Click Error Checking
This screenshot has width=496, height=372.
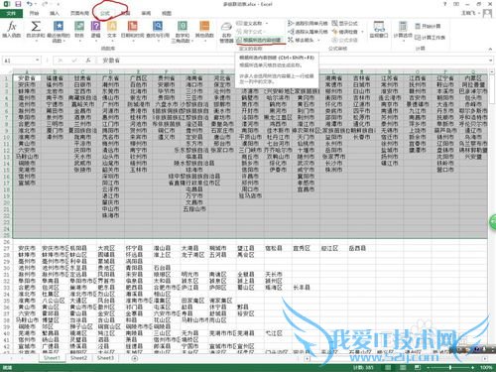(x=344, y=32)
